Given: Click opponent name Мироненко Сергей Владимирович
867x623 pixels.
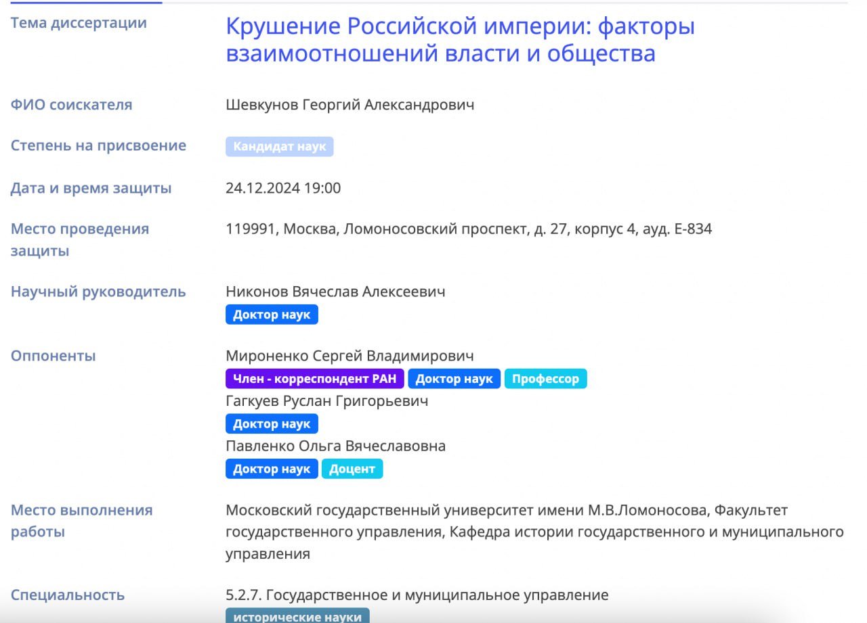Looking at the screenshot, I should click(350, 356).
